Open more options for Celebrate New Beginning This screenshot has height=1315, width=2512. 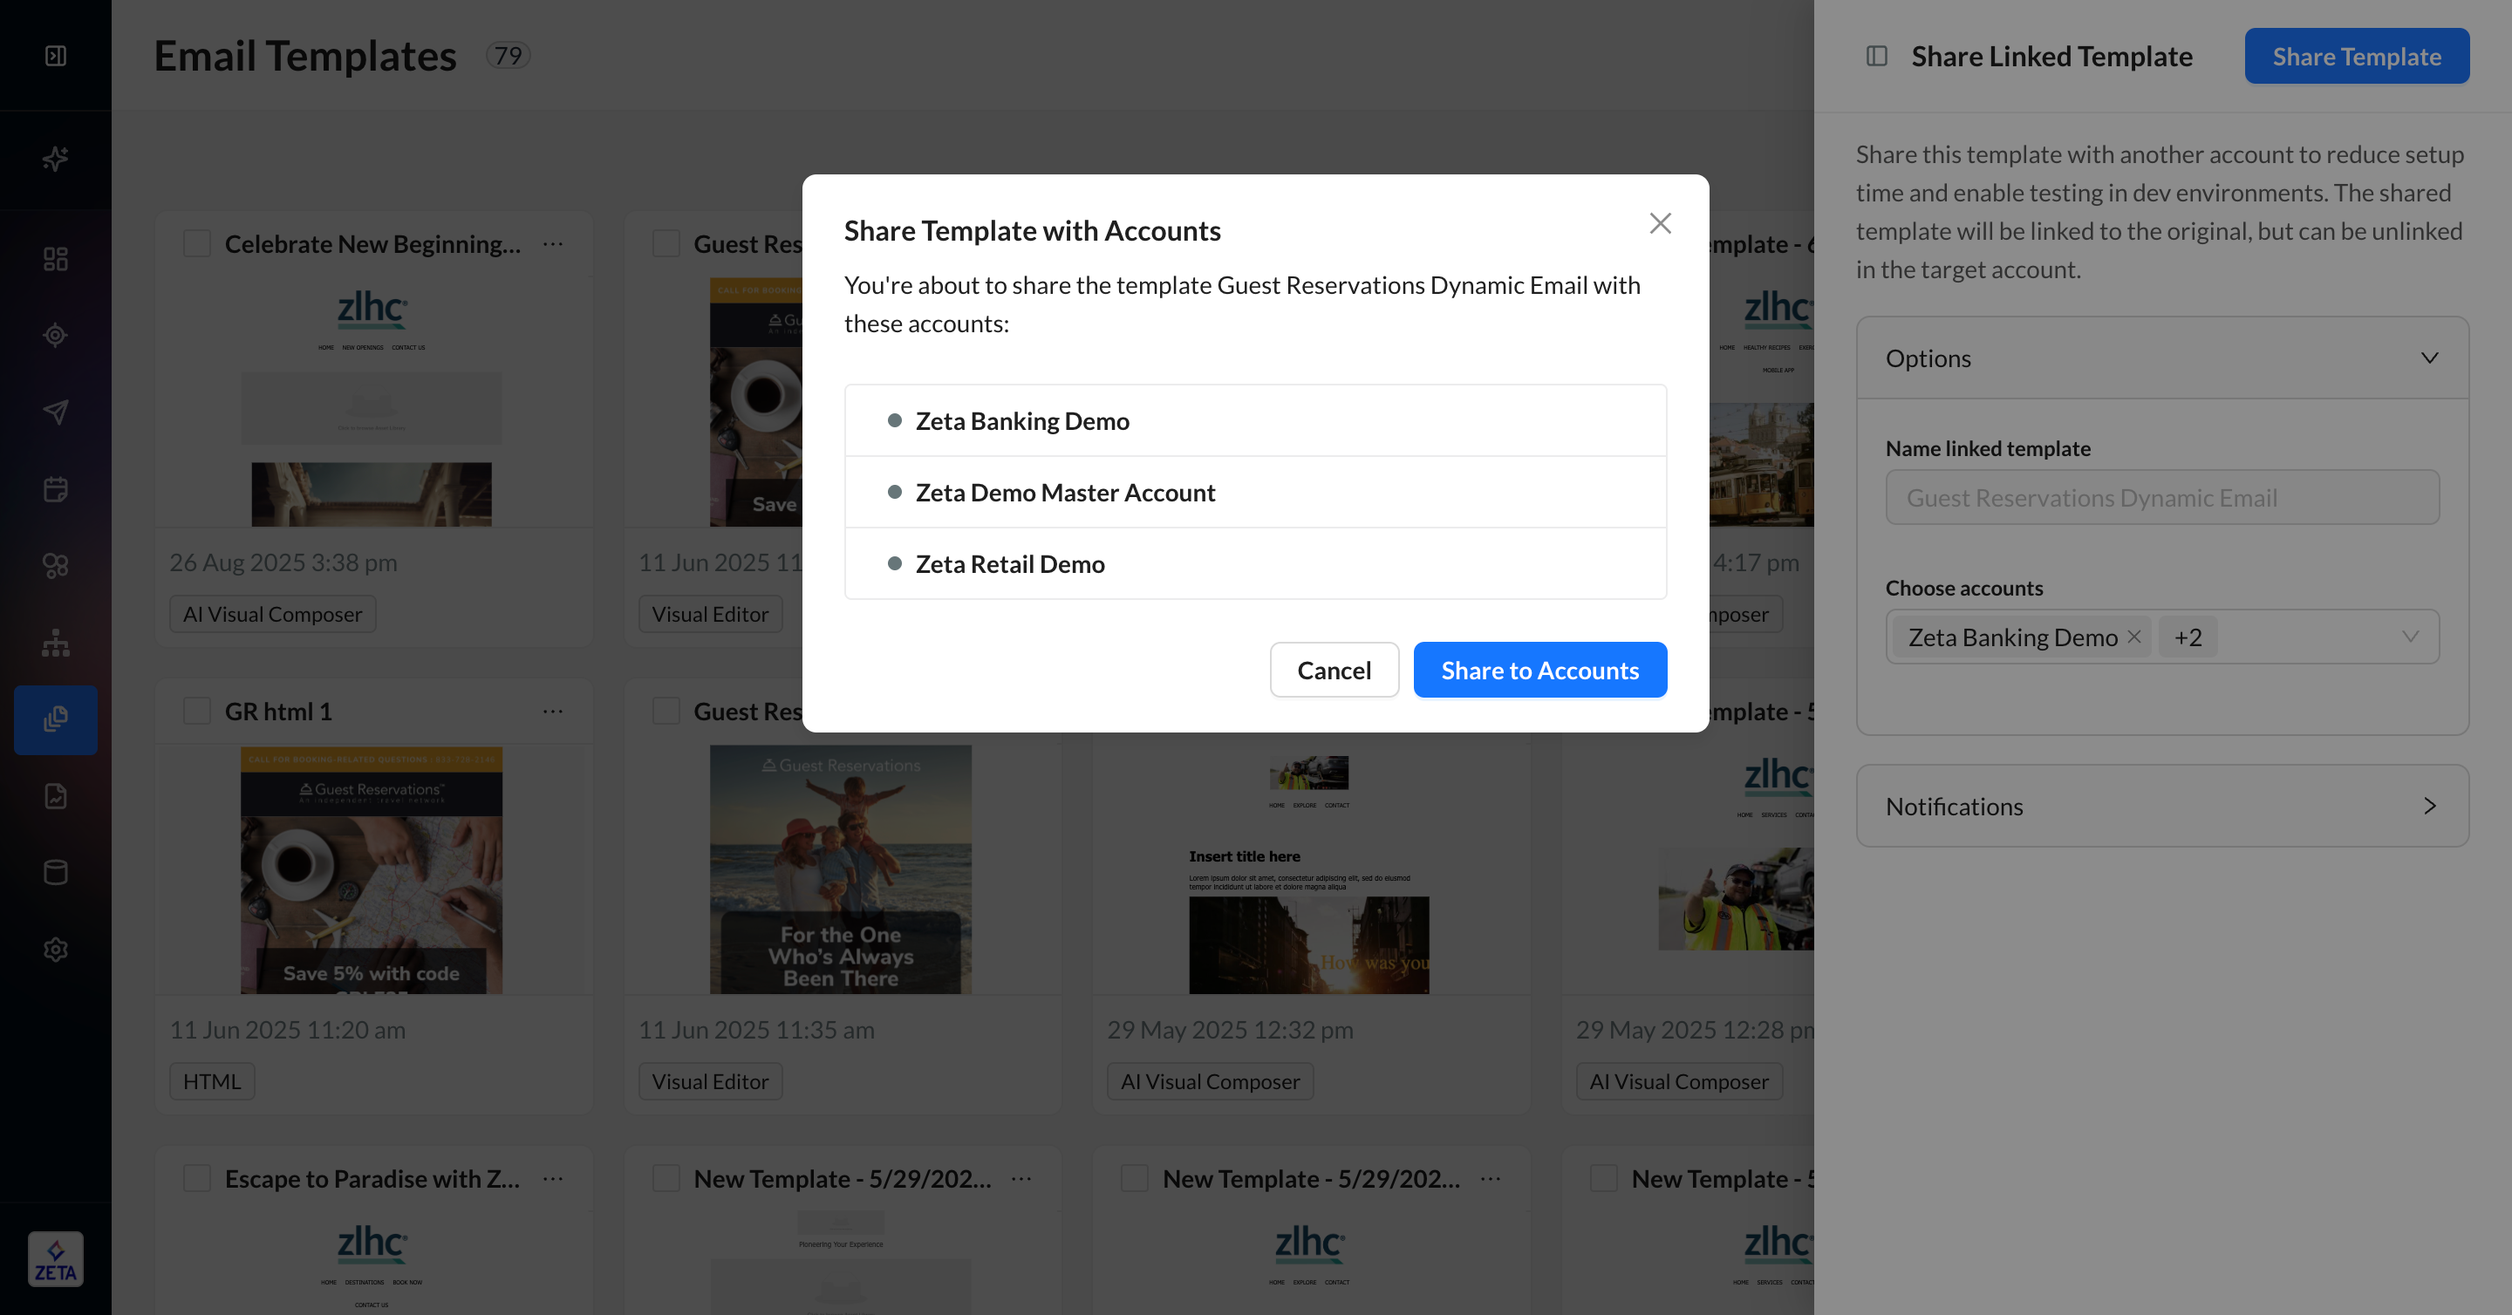coord(553,243)
